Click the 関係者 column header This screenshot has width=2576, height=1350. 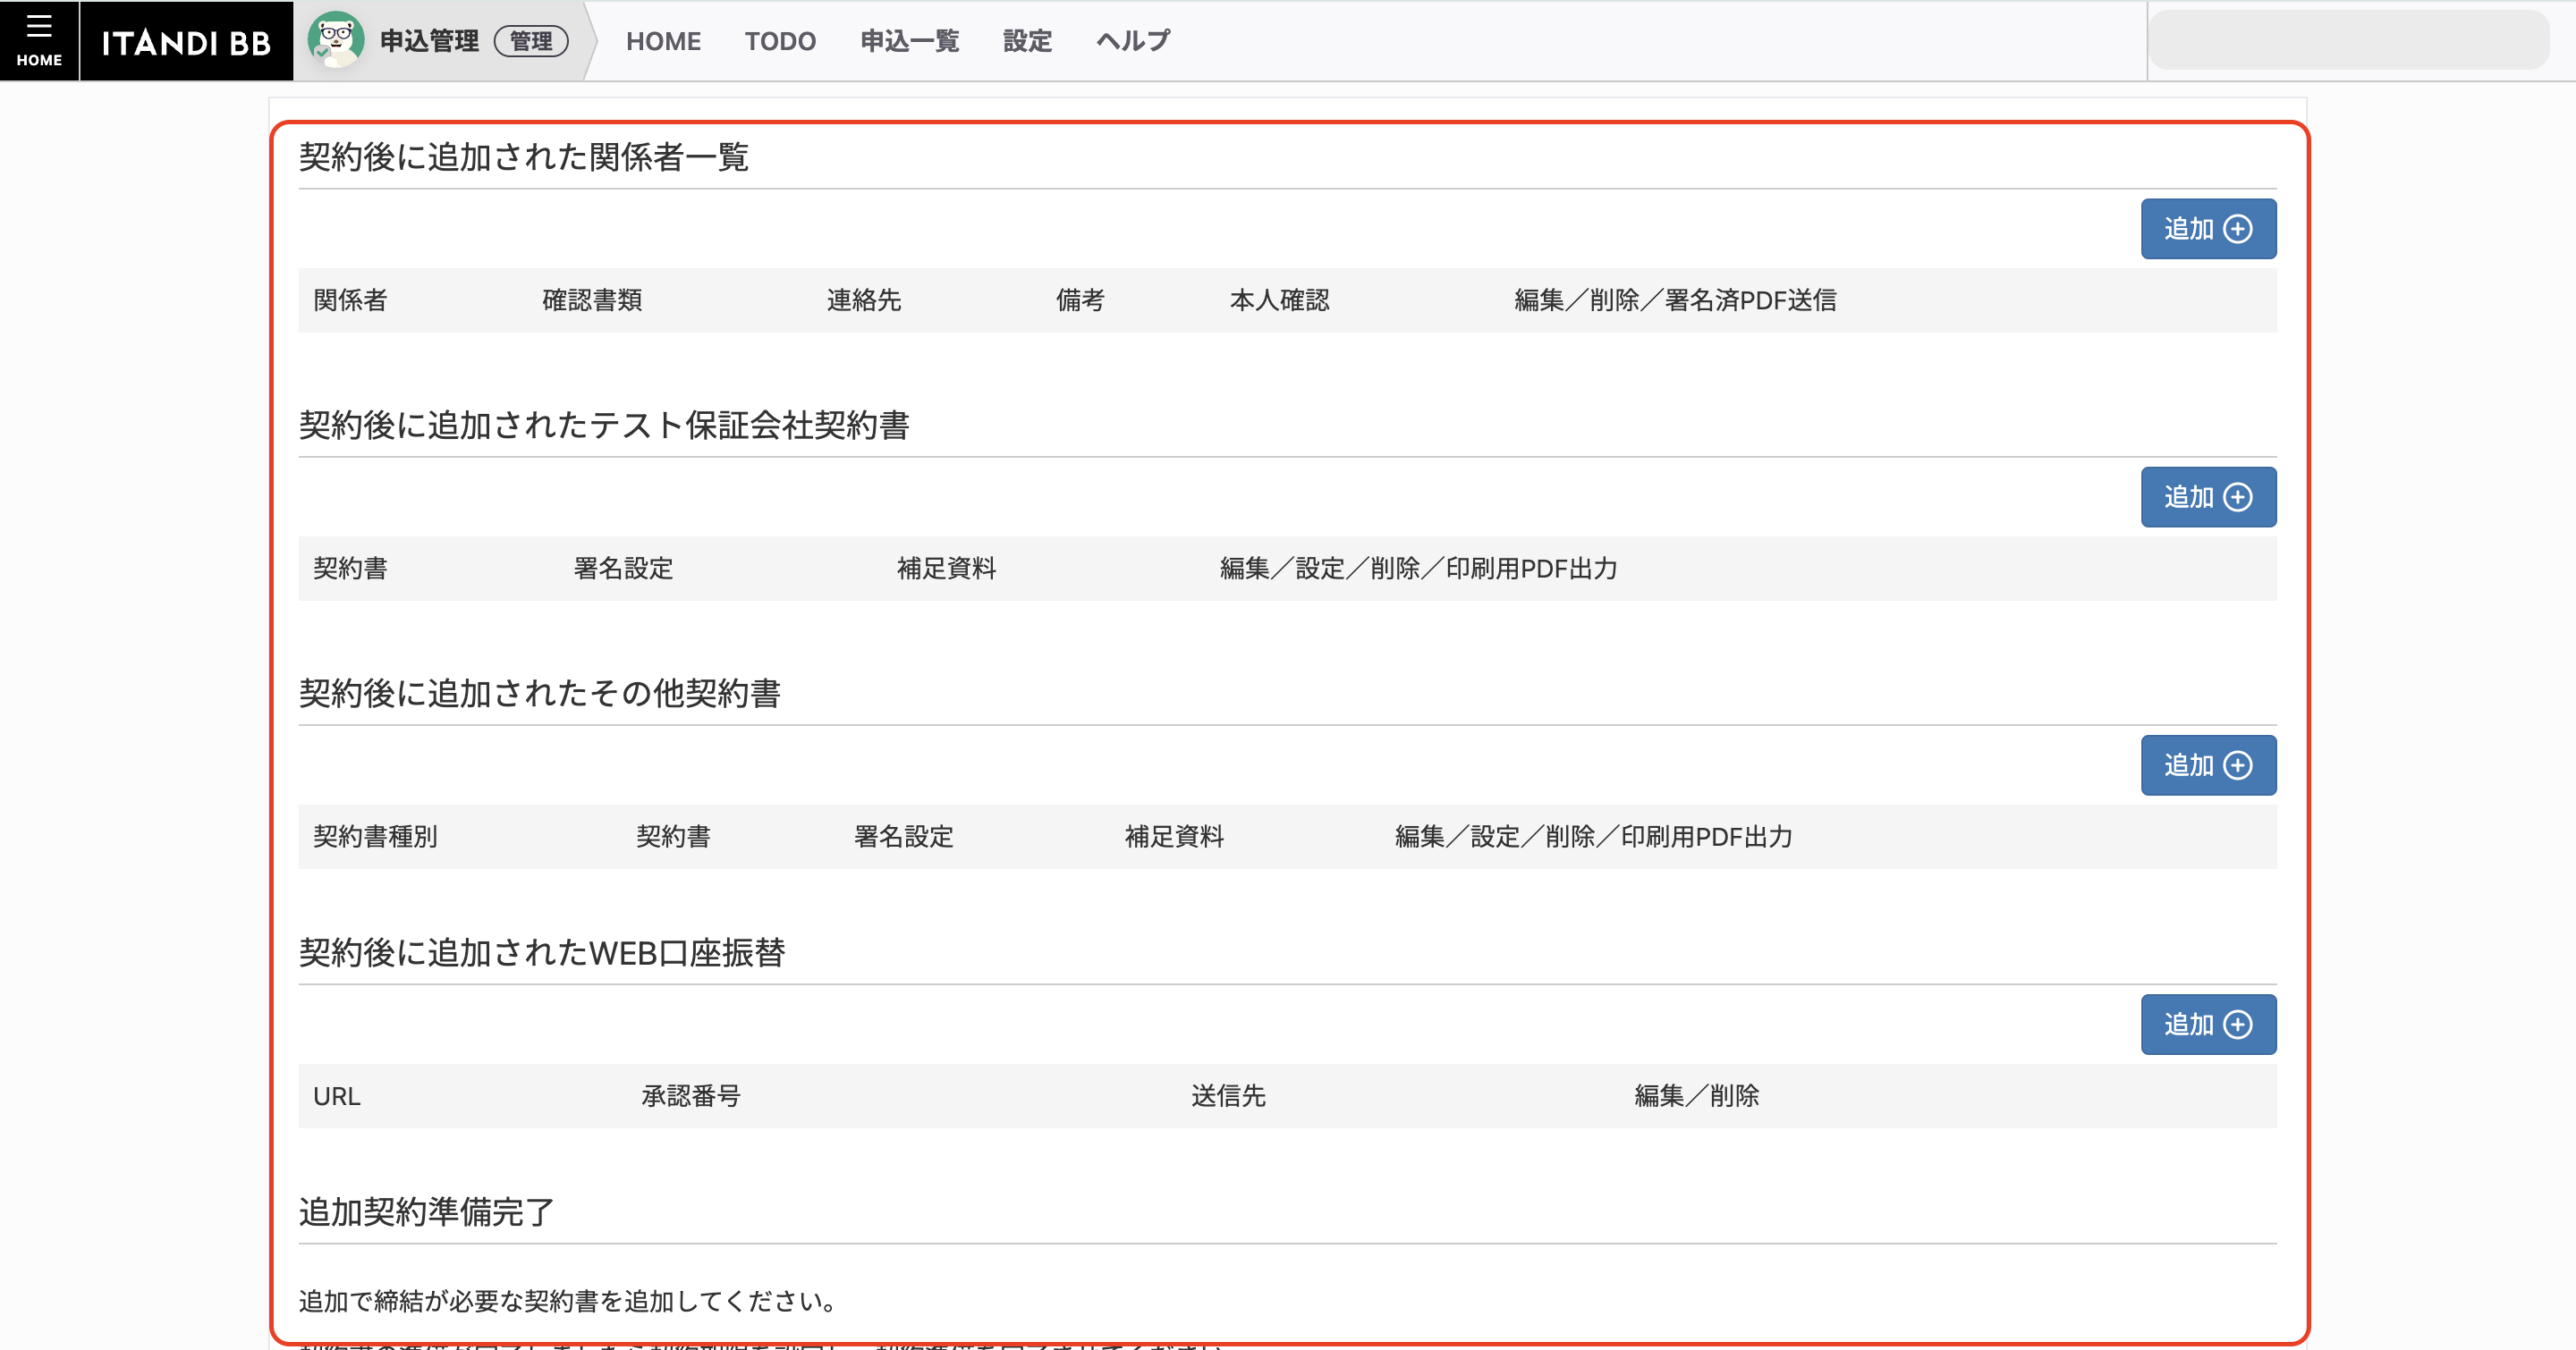(x=350, y=300)
